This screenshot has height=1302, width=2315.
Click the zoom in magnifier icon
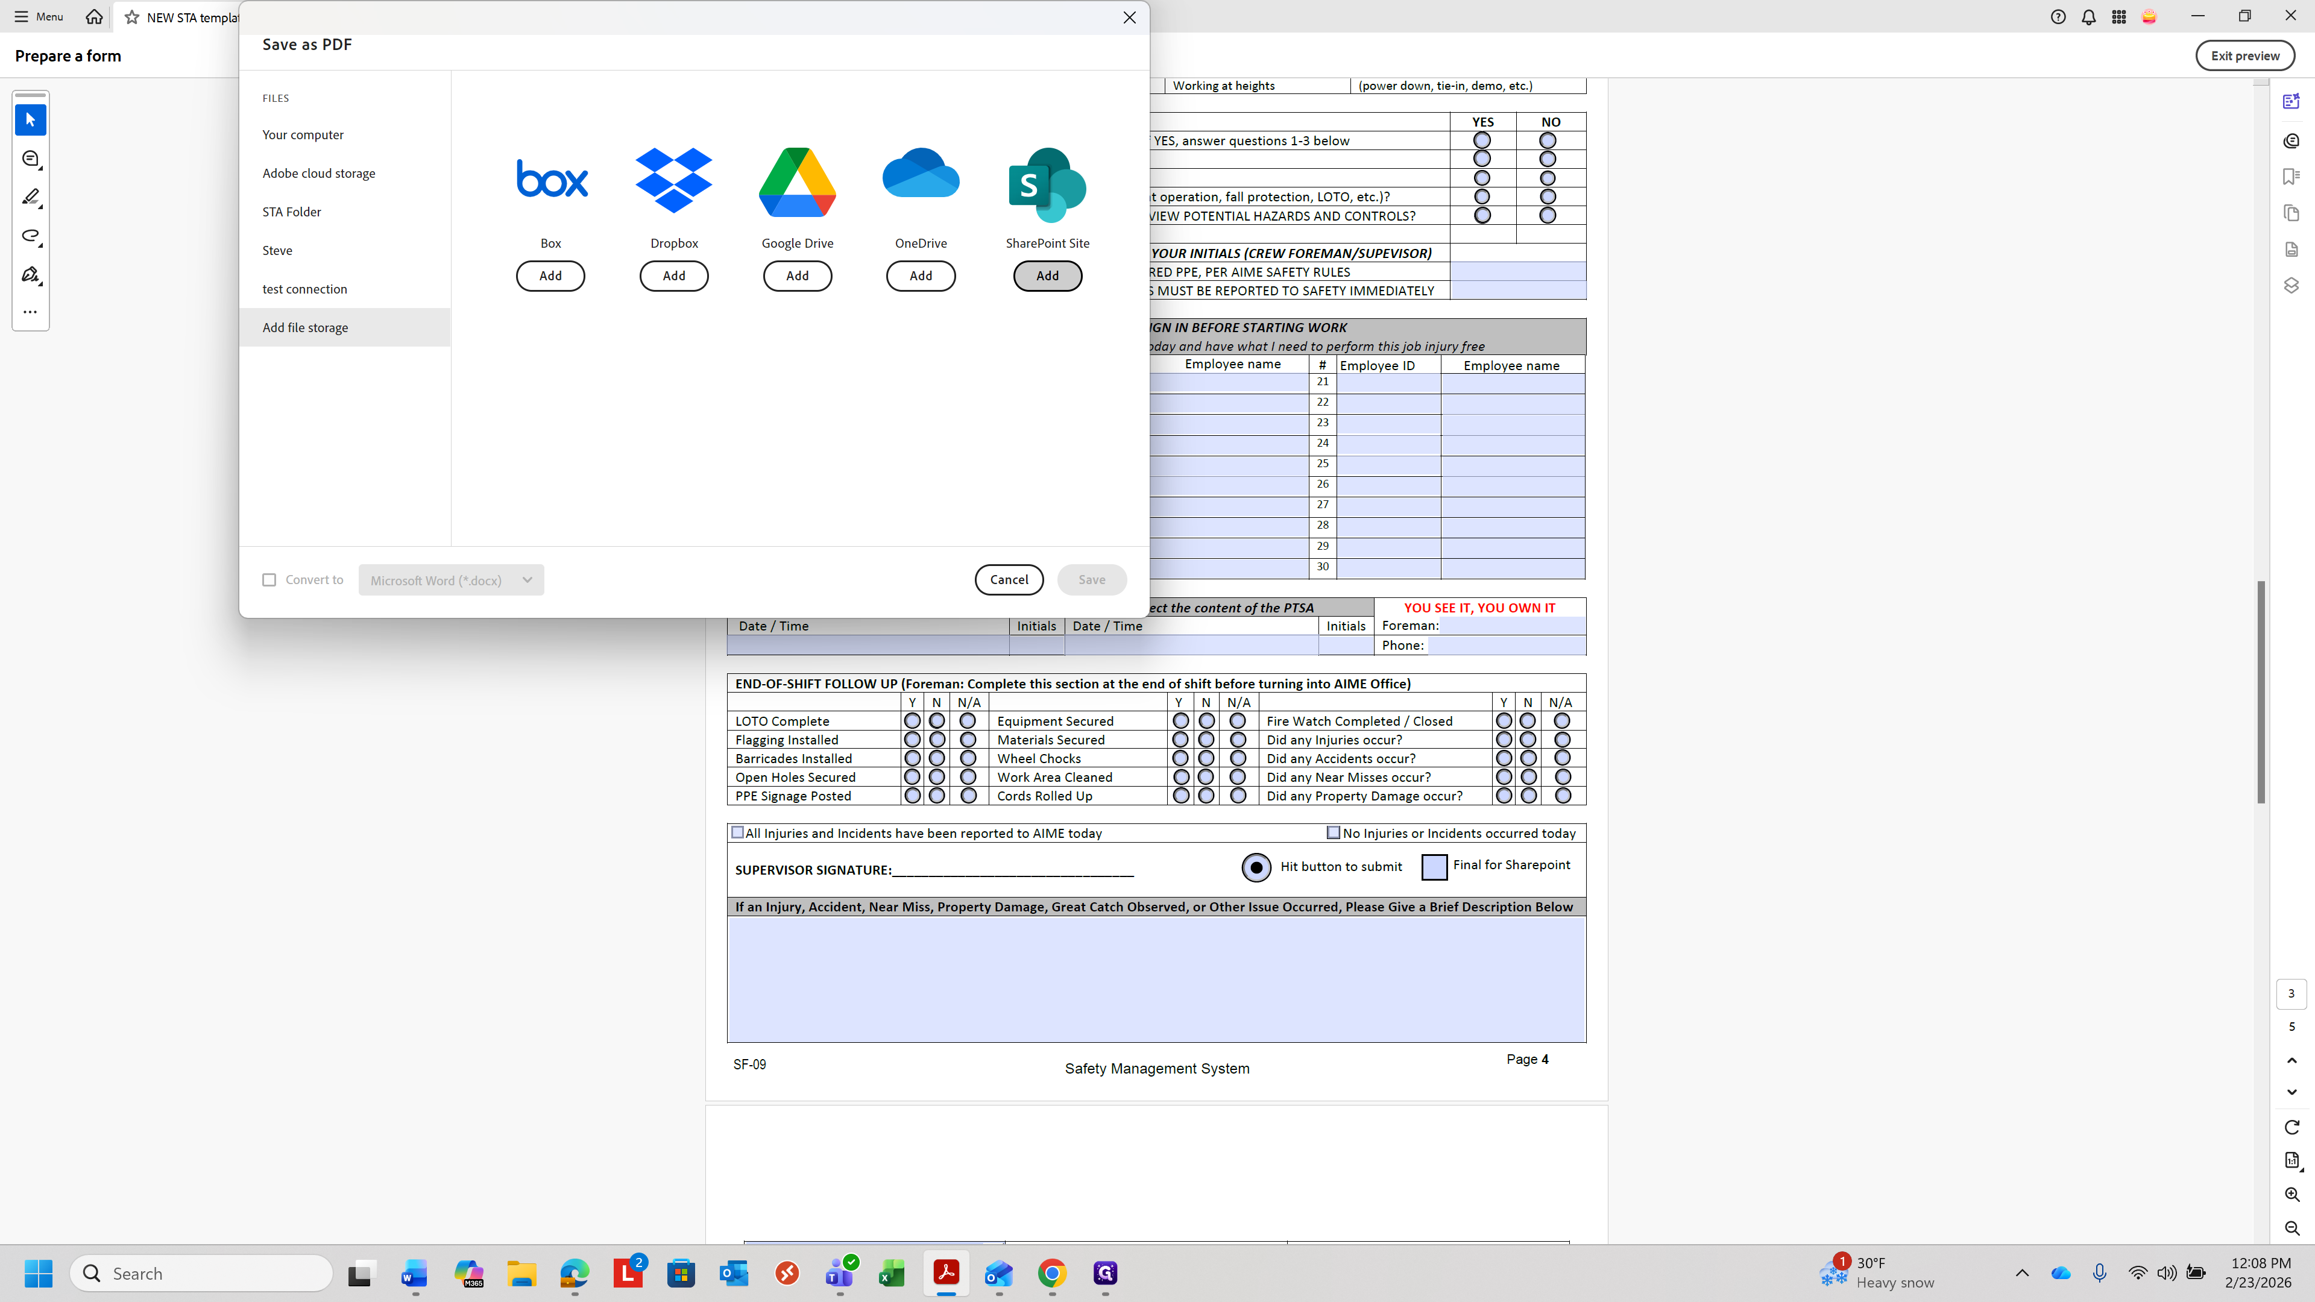click(2291, 1194)
